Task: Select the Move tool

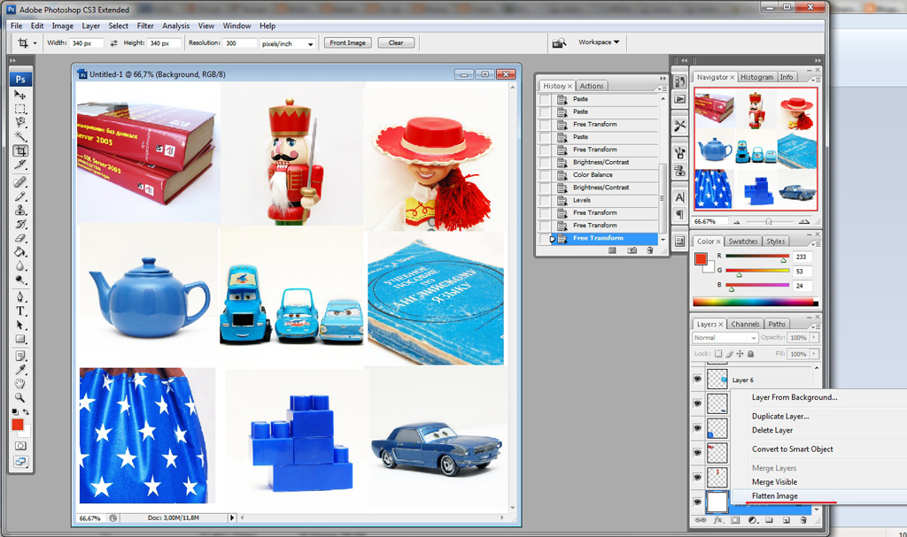Action: [20, 95]
